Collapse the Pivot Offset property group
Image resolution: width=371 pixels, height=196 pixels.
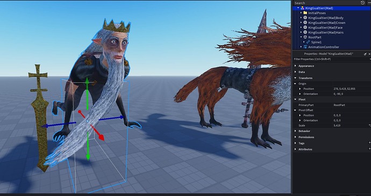pyautogui.click(x=295, y=110)
